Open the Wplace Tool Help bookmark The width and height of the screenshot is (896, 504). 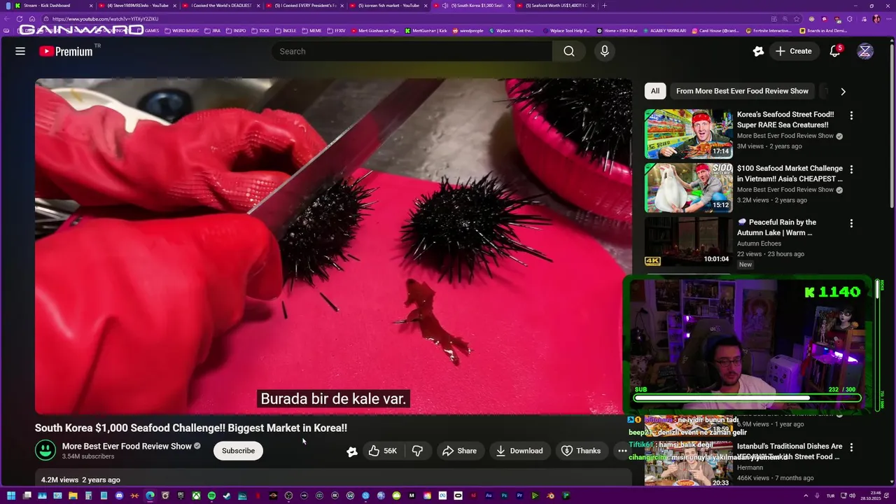pos(566,31)
